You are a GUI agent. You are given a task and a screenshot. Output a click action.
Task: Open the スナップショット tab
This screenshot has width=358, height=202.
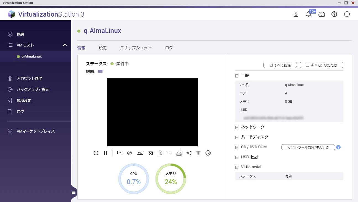136,48
